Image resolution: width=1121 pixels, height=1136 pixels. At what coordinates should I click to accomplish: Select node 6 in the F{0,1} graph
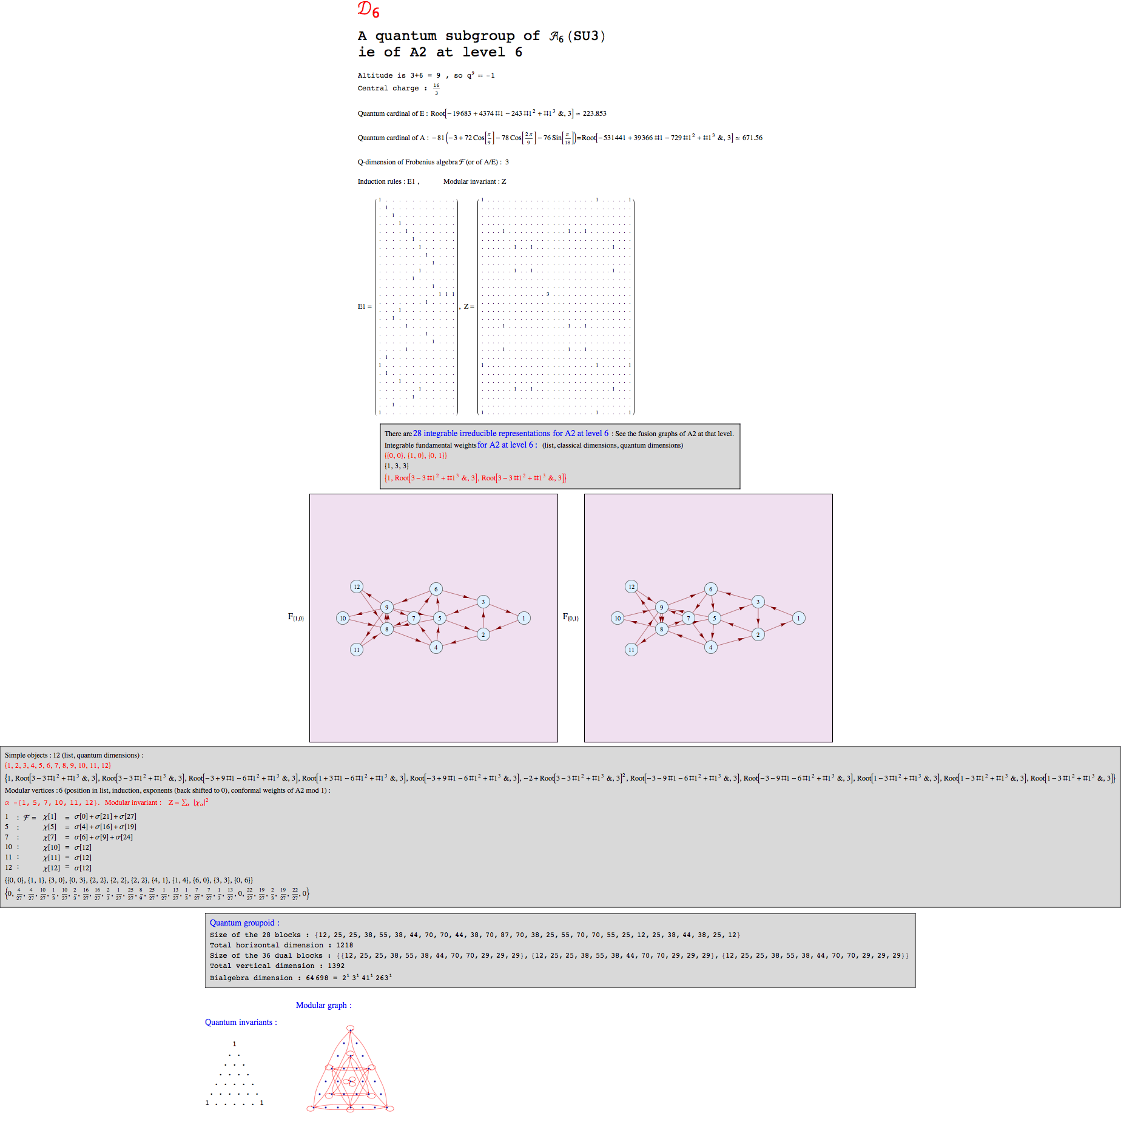[x=711, y=589]
